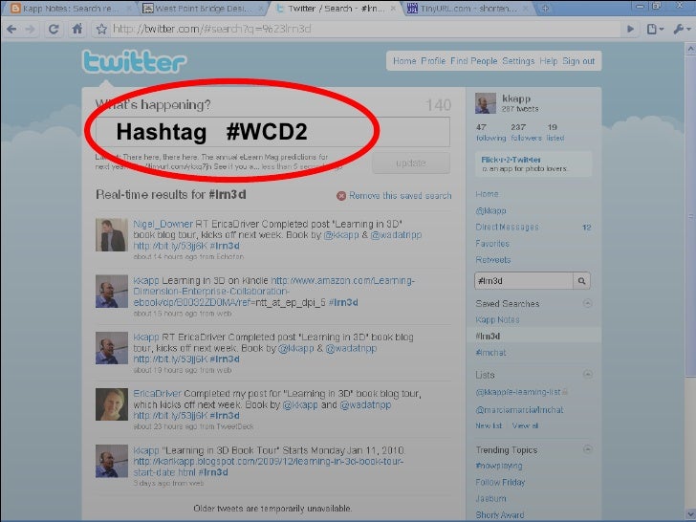Click the search magnifier button
696x522 pixels.
point(581,281)
